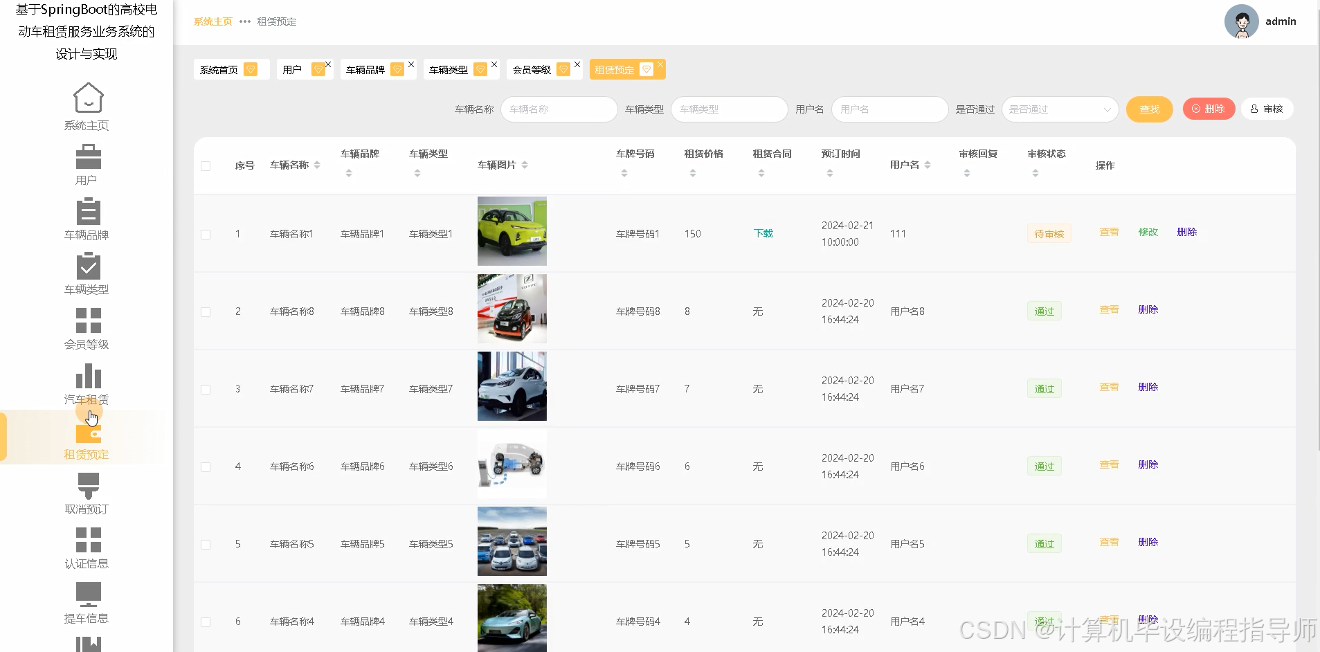The height and width of the screenshot is (652, 1320).
Task: Check the checkbox for row 车辆名称4
Action: tap(206, 622)
